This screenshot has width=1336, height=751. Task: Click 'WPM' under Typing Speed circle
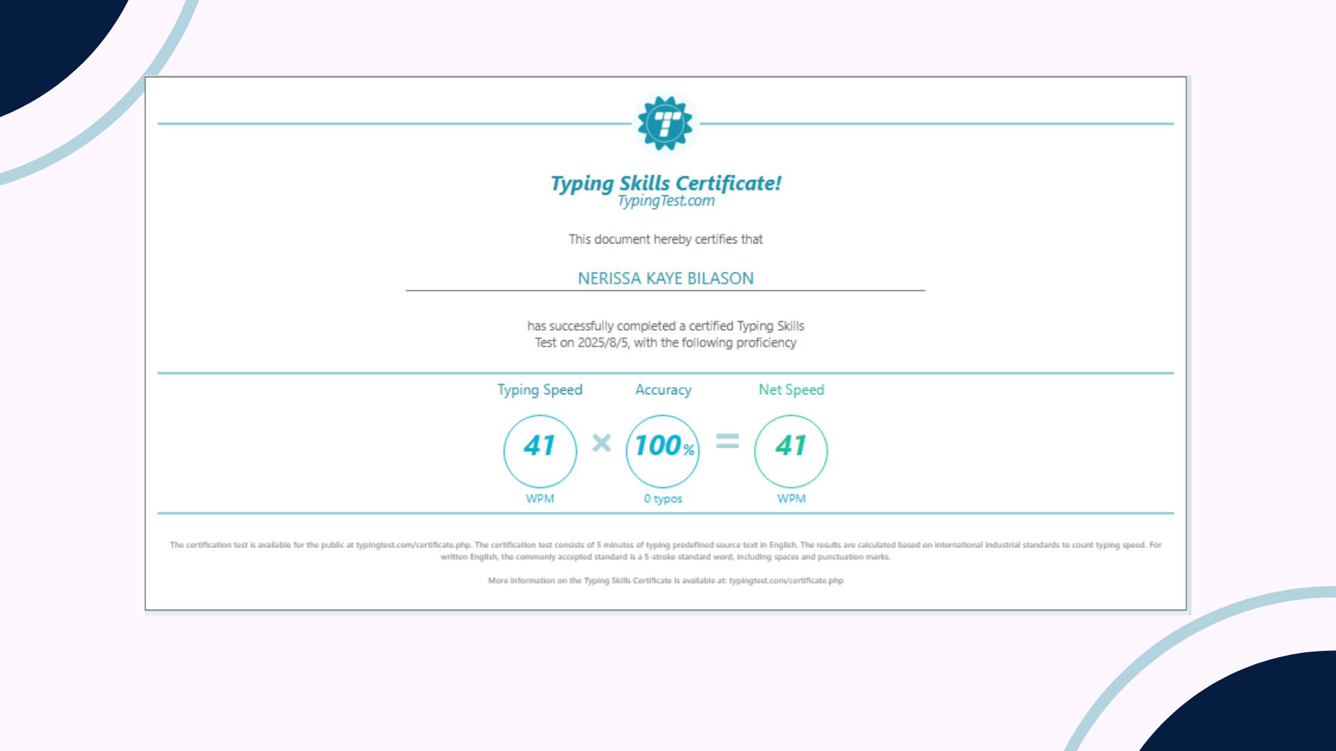point(540,499)
